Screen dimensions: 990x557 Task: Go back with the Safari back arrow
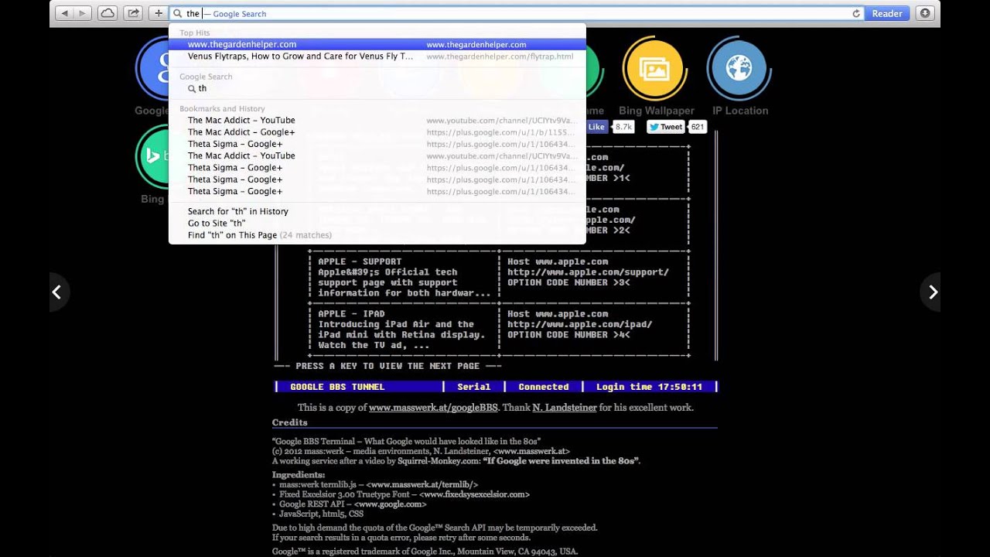pos(64,13)
